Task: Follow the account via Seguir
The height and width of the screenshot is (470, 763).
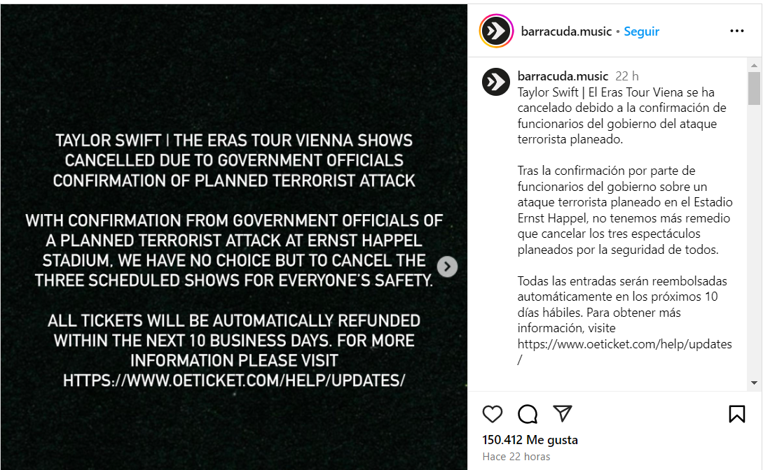Action: click(x=642, y=31)
